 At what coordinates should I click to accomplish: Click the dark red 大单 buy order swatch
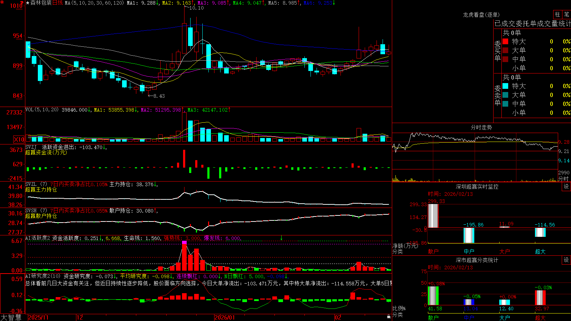(505, 50)
